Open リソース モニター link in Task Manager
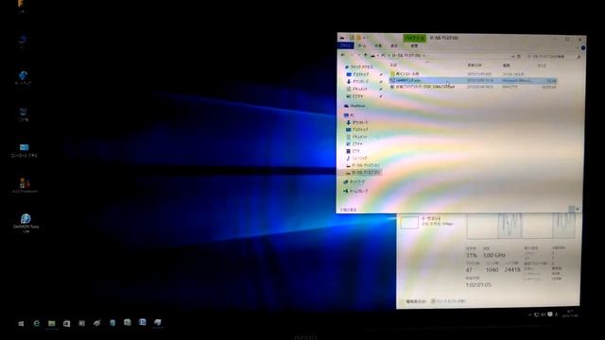 [x=448, y=301]
